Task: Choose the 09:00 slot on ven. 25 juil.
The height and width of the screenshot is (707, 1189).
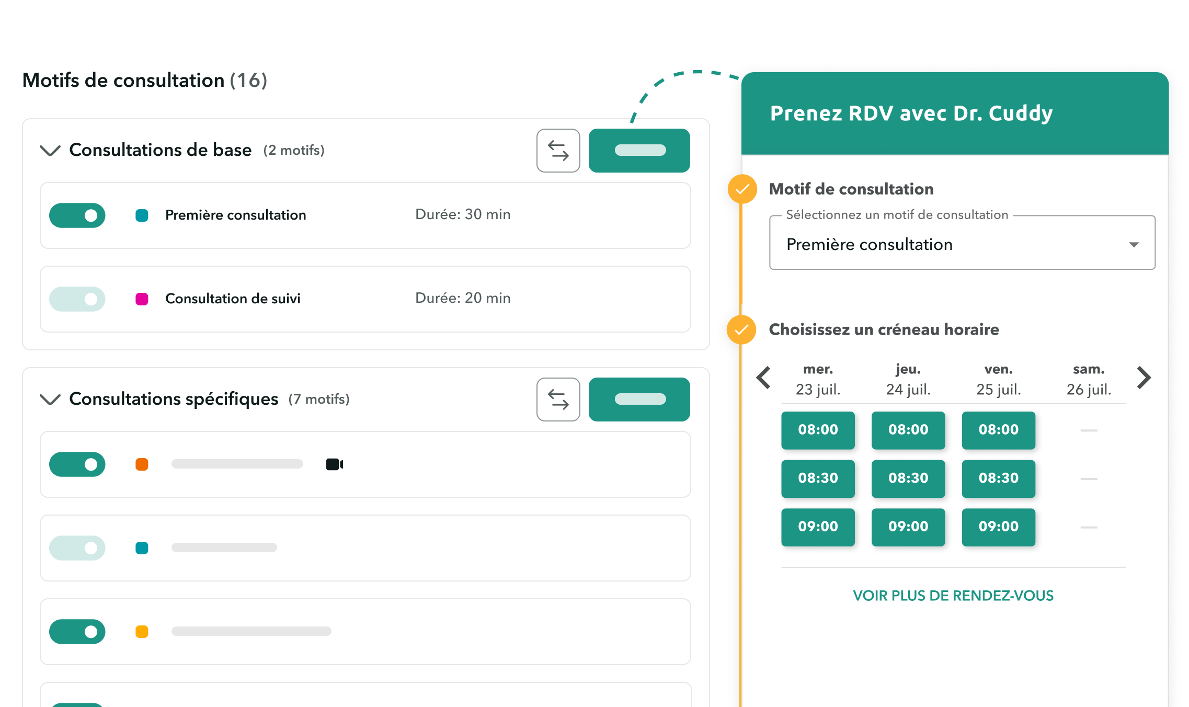Action: pos(998,527)
